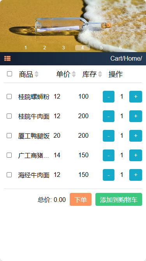Check the 桂院螺蛳粉 row checkbox
This screenshot has height=261, width=146.
point(9,97)
